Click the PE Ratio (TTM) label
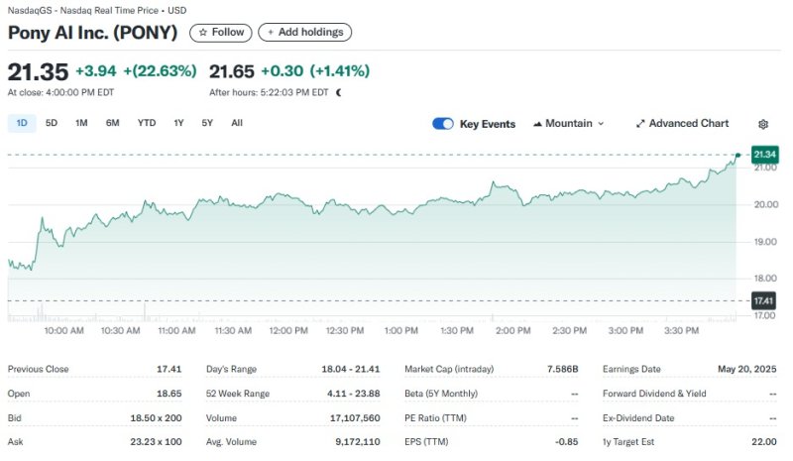The height and width of the screenshot is (461, 793). tap(435, 418)
